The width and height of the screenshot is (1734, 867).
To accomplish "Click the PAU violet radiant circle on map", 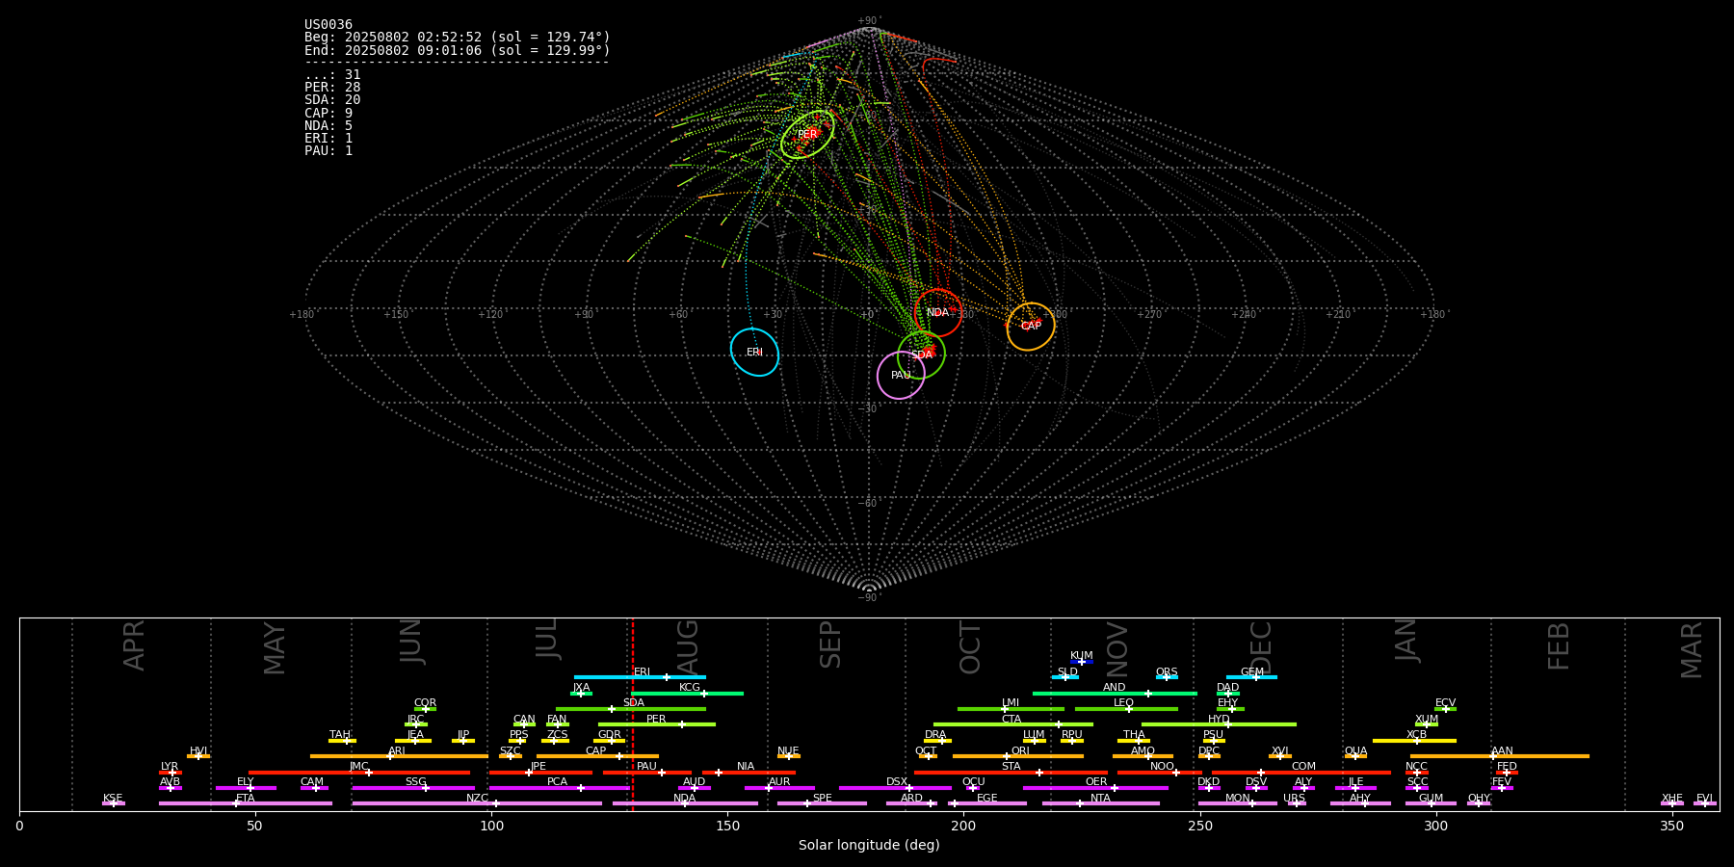I will (x=901, y=376).
